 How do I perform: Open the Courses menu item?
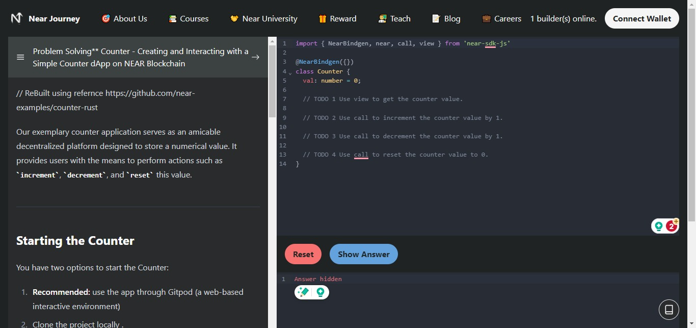tap(189, 18)
